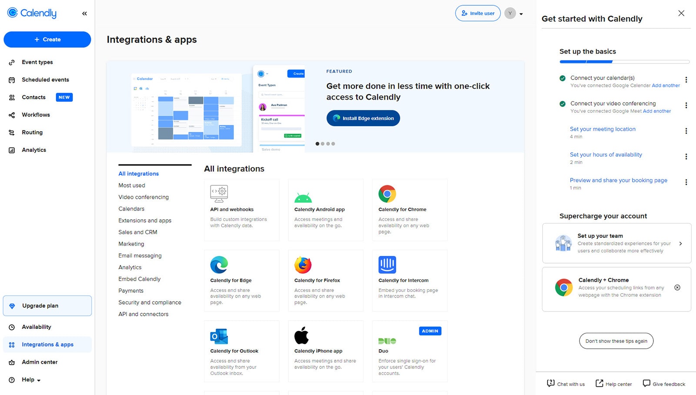Viewport: 696px width, 395px height.
Task: Click the featured banner calendar preview image
Action: pyautogui.click(x=187, y=110)
